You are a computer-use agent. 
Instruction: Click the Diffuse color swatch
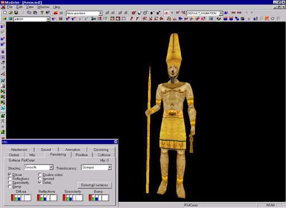(x=21, y=197)
